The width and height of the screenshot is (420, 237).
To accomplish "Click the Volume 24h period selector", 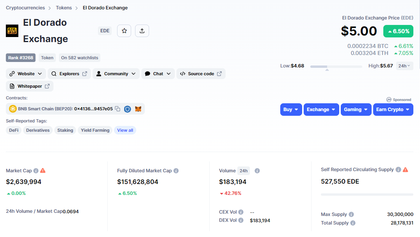I will pyautogui.click(x=244, y=171).
